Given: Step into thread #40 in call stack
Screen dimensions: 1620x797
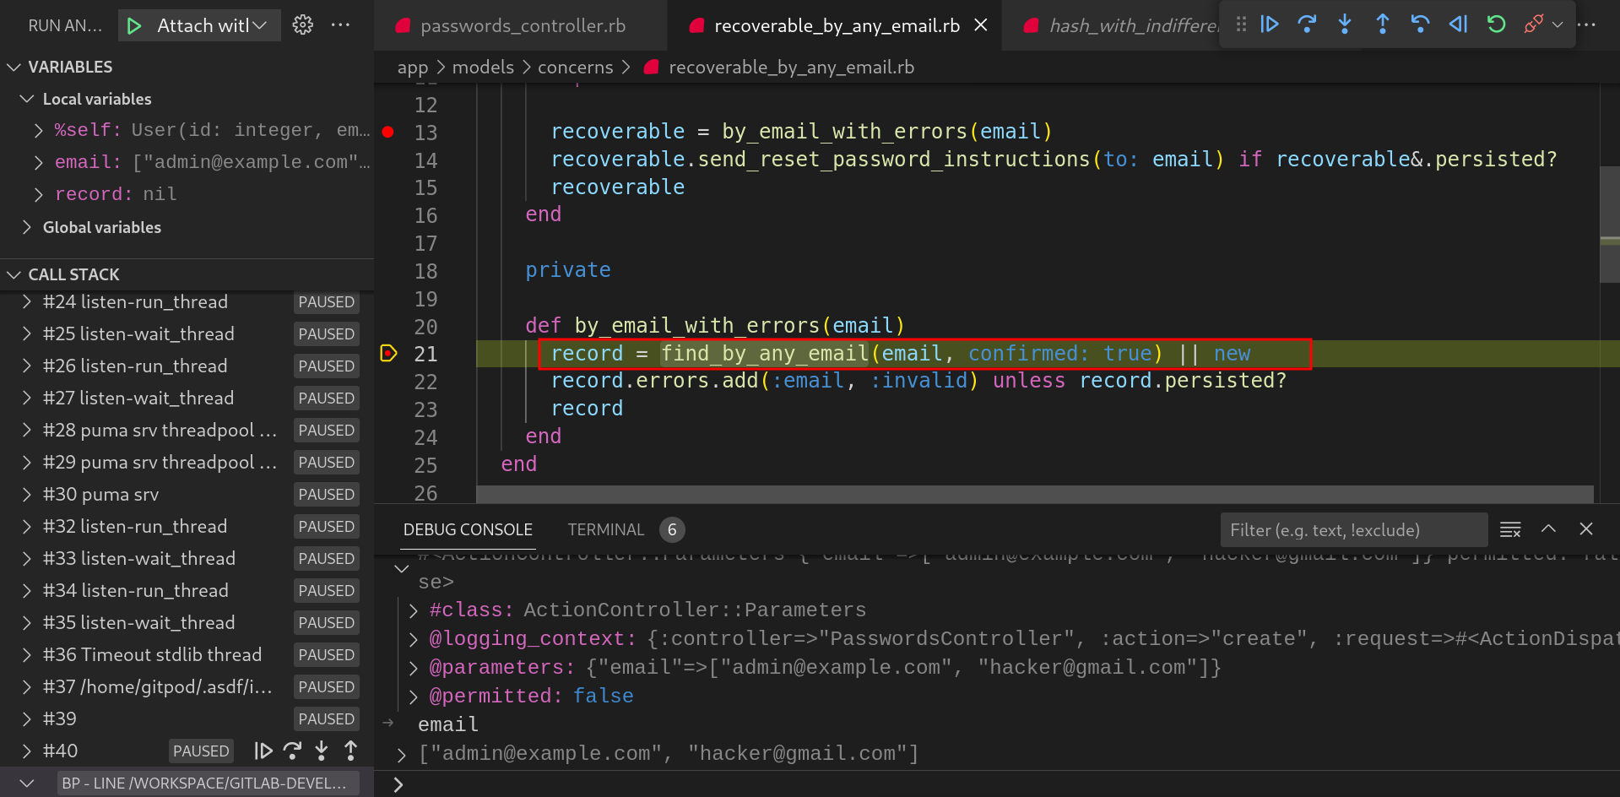Looking at the screenshot, I should [x=322, y=751].
